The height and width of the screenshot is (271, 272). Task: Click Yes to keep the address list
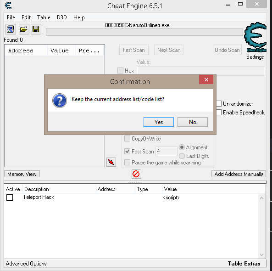click(159, 122)
